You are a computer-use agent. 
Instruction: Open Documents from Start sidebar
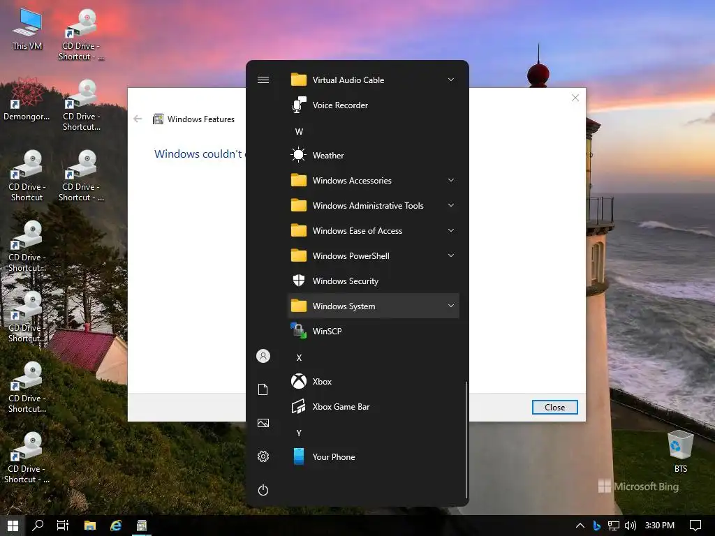pyautogui.click(x=263, y=389)
